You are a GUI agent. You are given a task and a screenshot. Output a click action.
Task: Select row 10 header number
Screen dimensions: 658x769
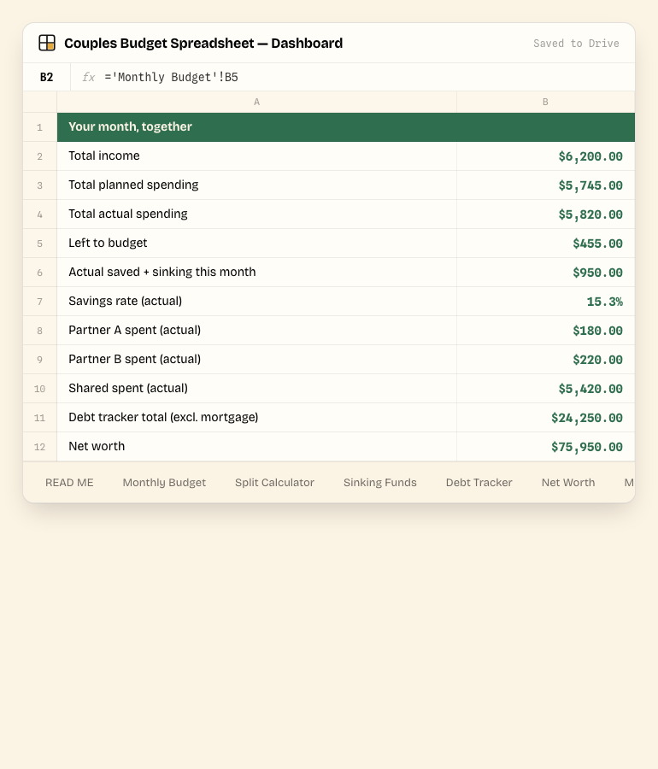coord(39,389)
